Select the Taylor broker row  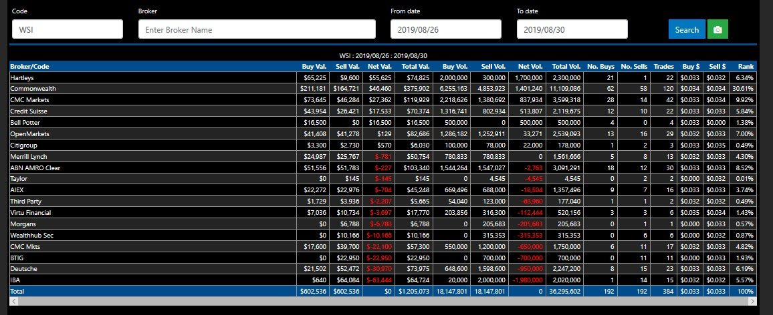(382, 179)
